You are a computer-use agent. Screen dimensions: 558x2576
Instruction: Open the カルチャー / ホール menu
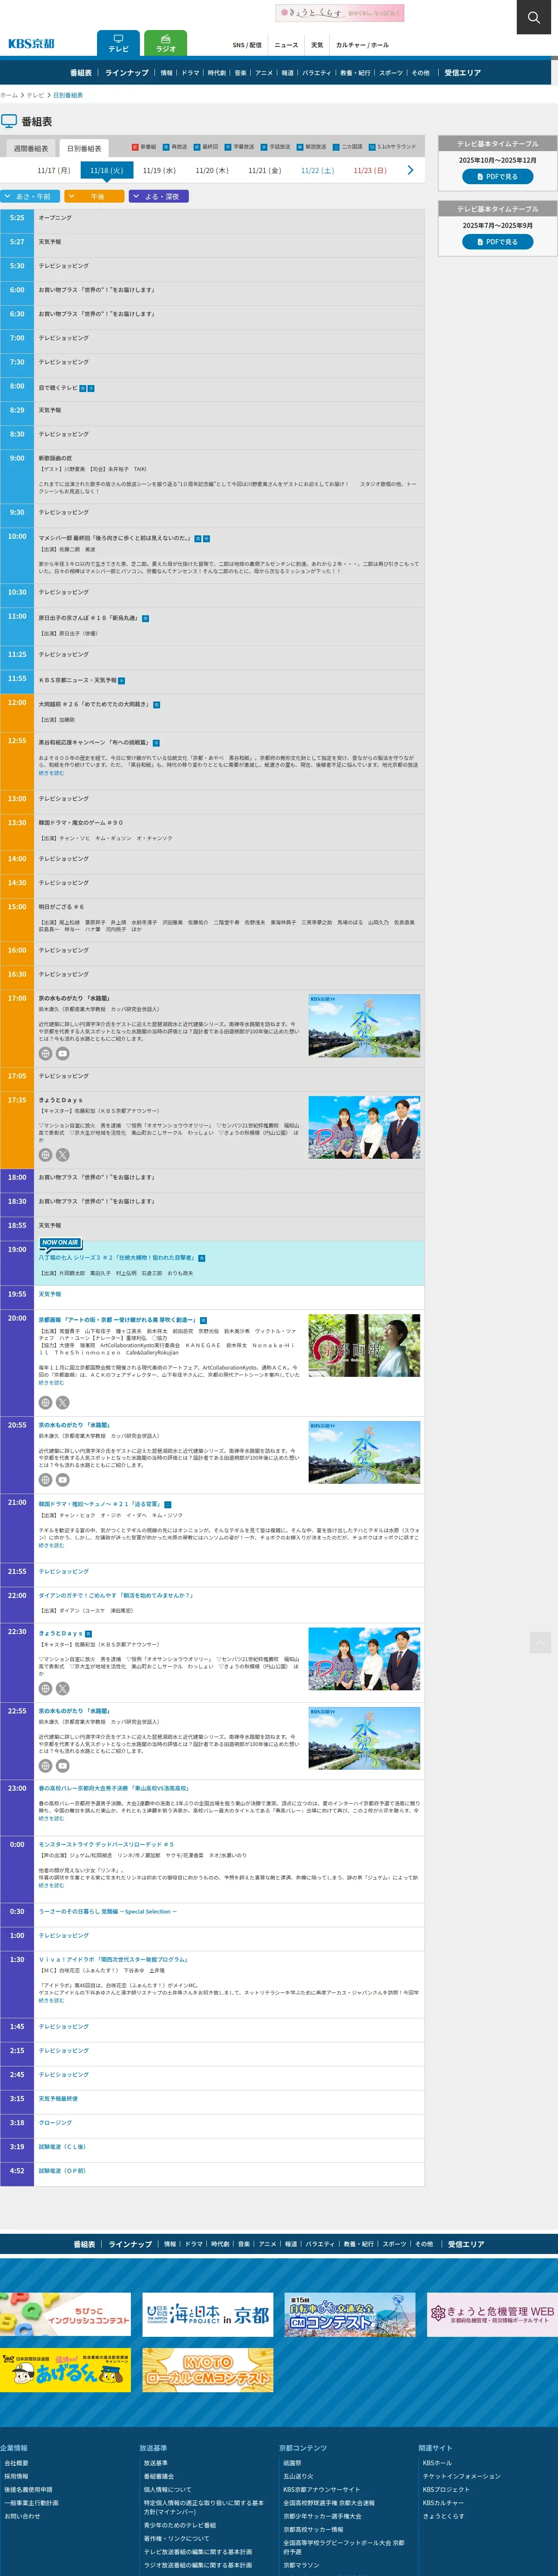(x=362, y=45)
